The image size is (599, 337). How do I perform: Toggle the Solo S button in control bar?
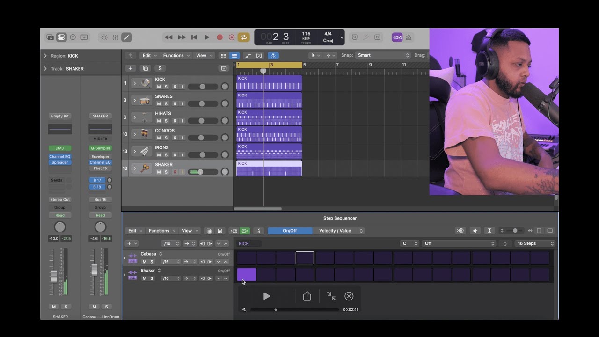pos(377,37)
